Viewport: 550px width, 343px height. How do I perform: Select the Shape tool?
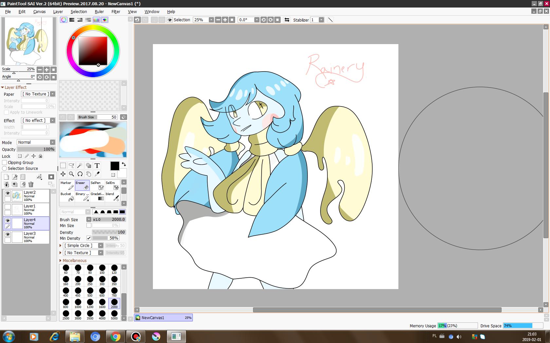[88, 166]
